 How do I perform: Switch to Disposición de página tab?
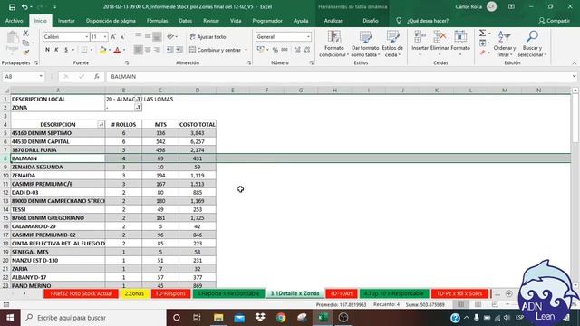coord(111,21)
